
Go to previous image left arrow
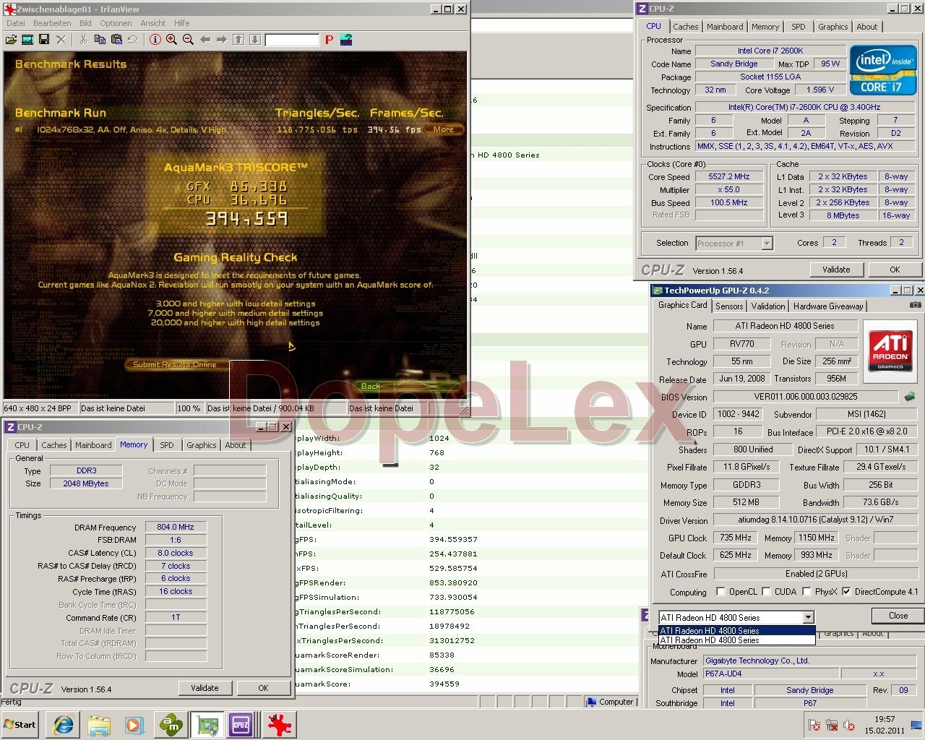[205, 39]
